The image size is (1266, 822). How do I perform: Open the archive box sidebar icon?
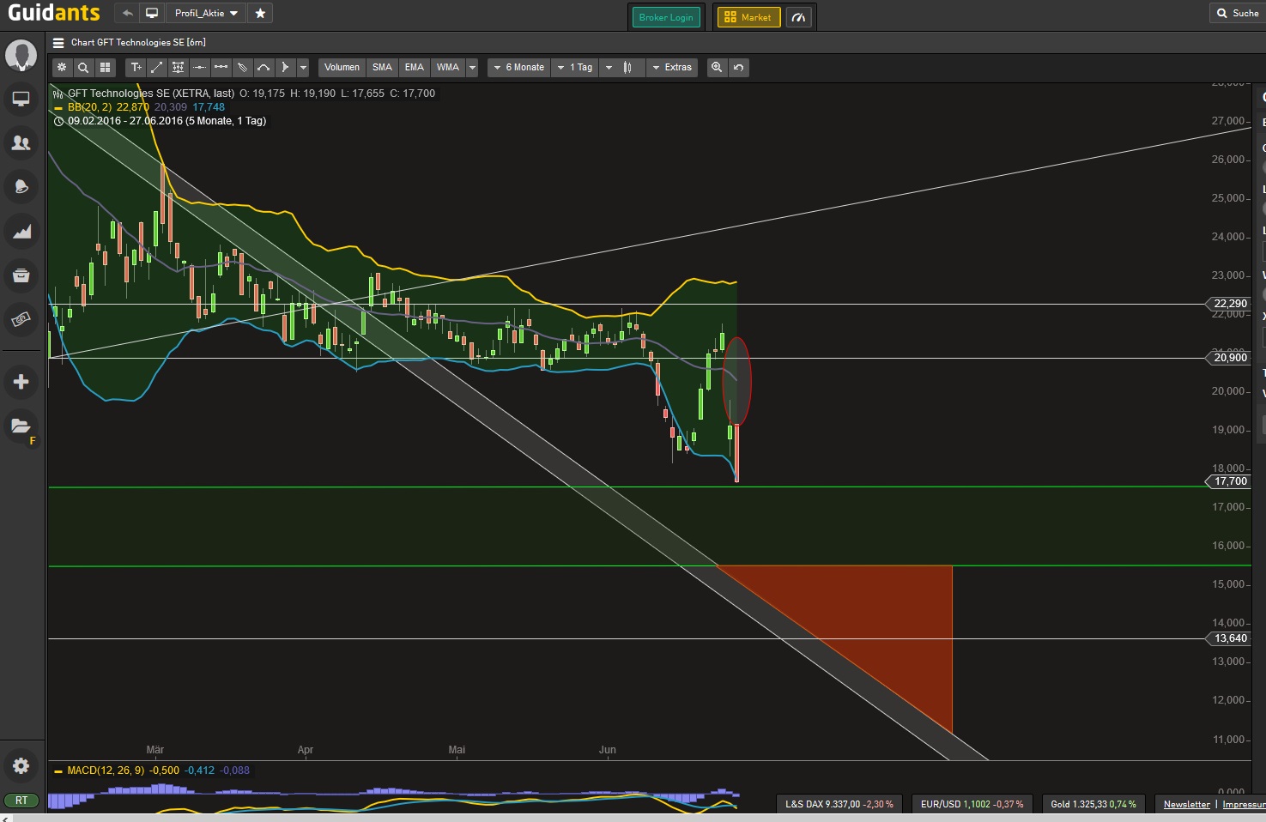point(21,275)
